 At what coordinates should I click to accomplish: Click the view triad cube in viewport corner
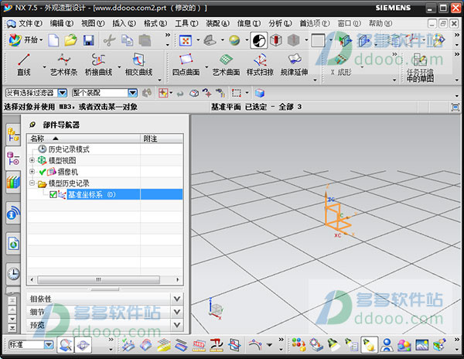tap(216, 309)
